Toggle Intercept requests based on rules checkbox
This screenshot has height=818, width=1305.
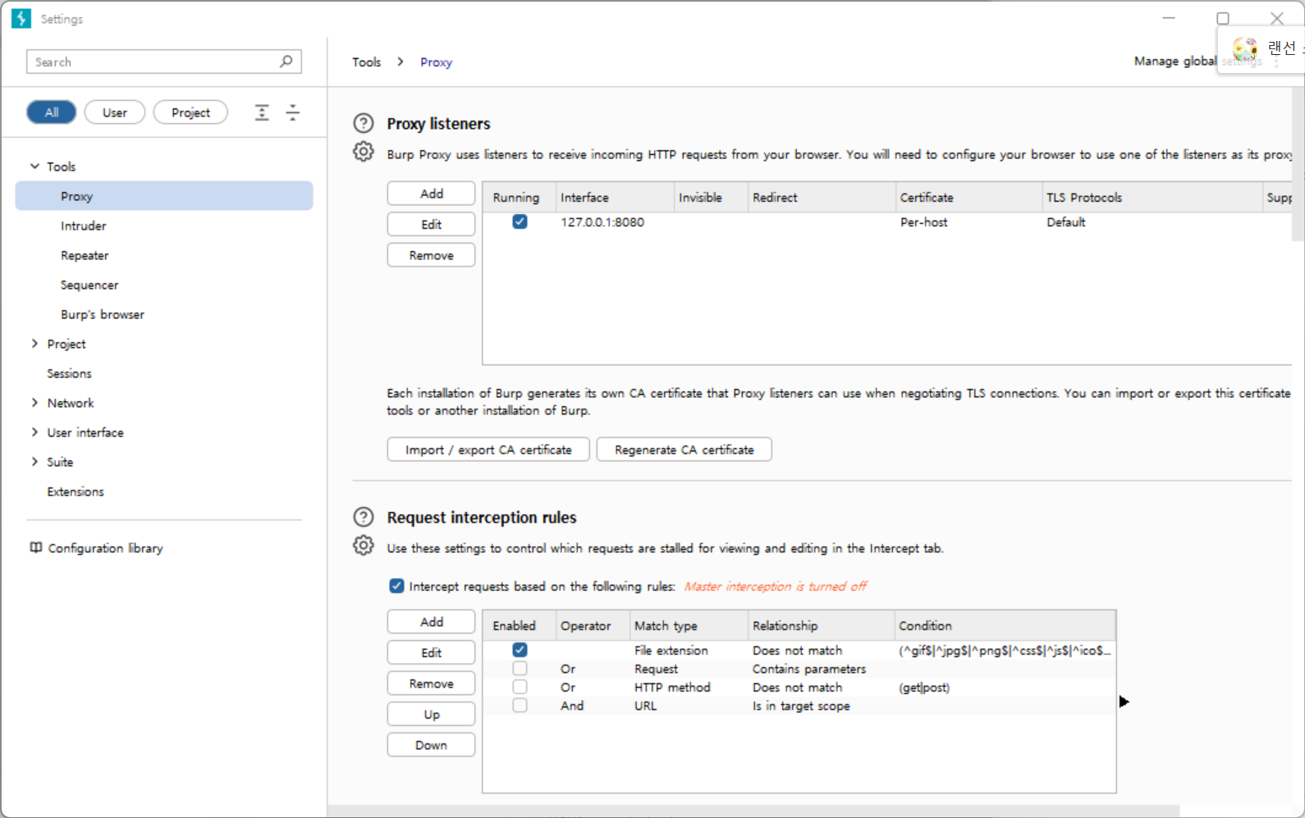(396, 586)
